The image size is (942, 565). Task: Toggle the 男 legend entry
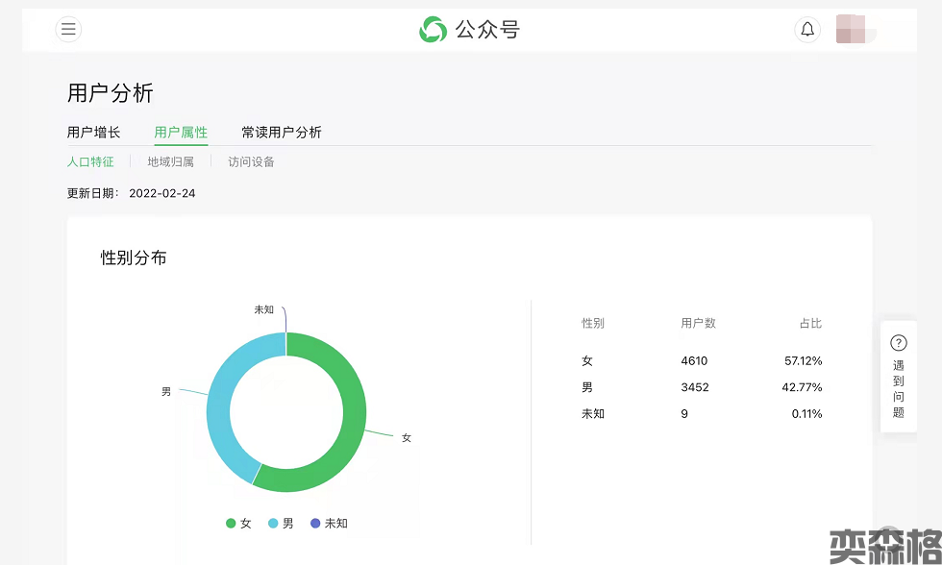tap(281, 524)
